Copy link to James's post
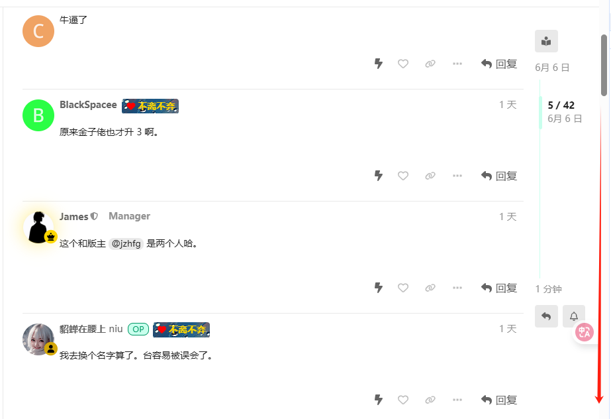 click(x=430, y=288)
